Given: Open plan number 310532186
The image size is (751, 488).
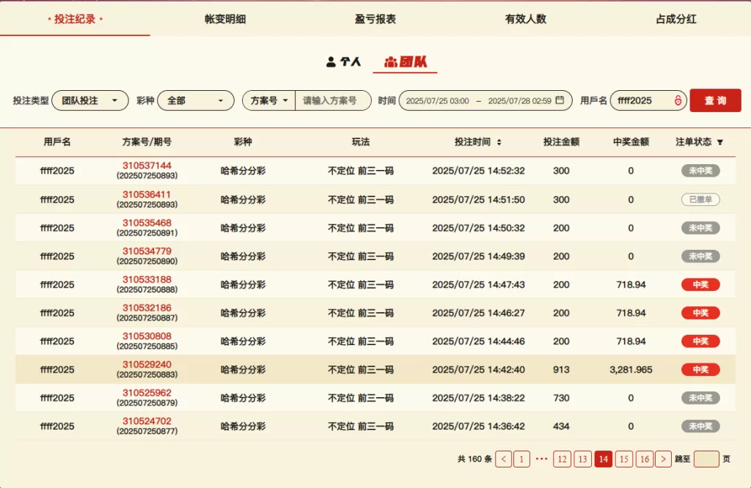Looking at the screenshot, I should click(x=147, y=308).
